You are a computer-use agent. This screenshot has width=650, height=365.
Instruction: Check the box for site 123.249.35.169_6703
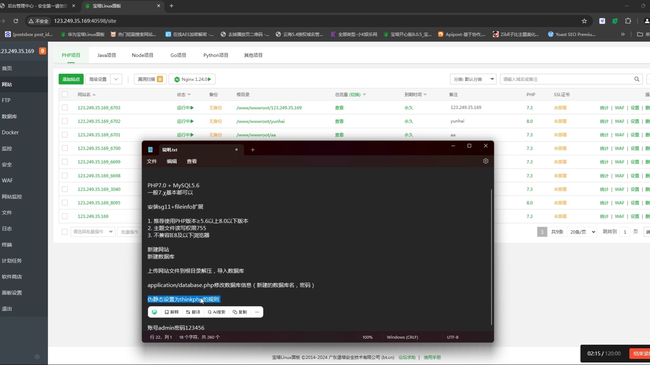point(65,108)
